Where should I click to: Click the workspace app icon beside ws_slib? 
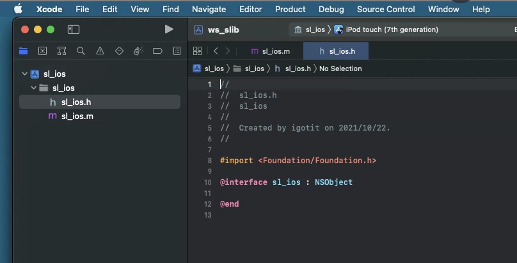[198, 29]
